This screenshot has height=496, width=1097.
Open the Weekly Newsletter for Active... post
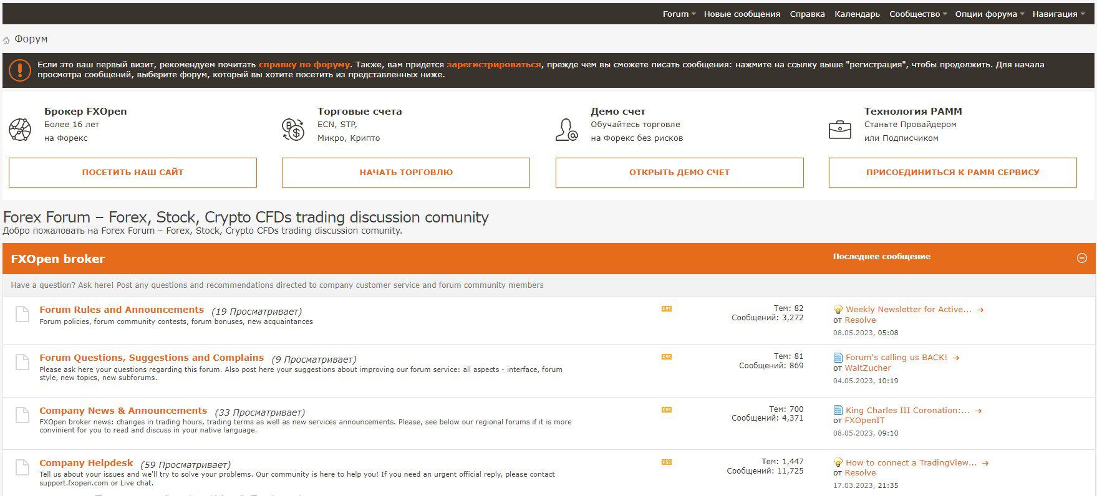coord(908,310)
